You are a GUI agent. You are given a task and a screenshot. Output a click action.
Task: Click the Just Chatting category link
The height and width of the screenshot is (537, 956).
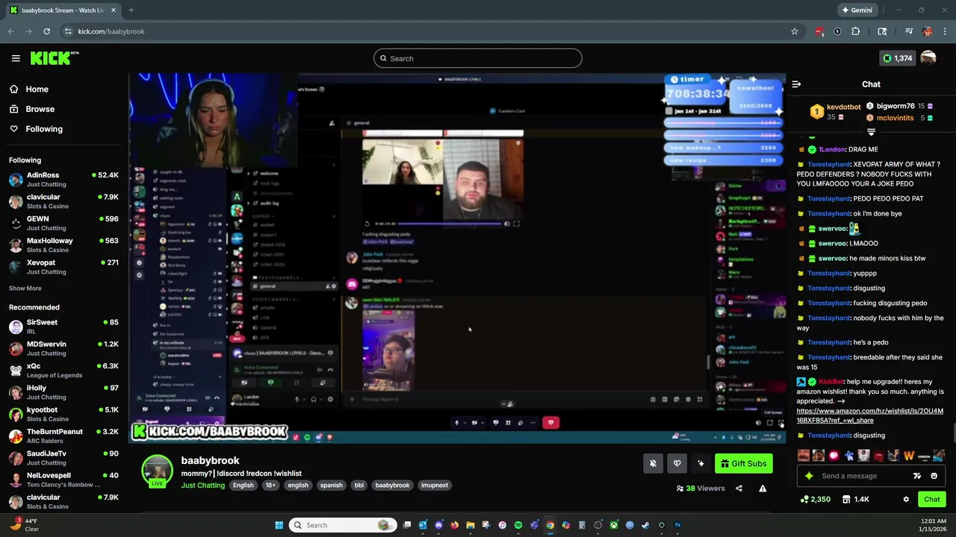pyautogui.click(x=202, y=486)
